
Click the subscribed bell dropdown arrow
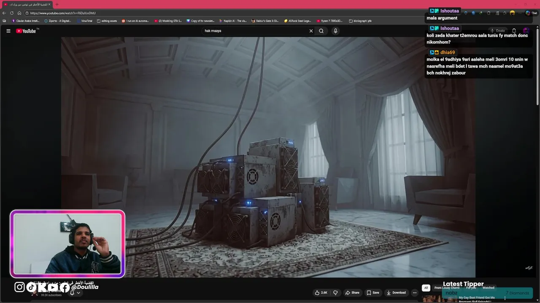pos(78,293)
